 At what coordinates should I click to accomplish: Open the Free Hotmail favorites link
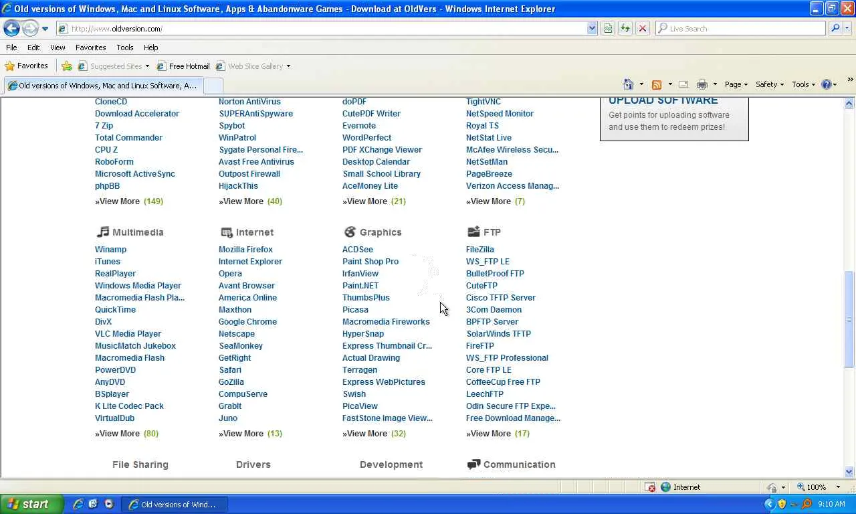coord(183,66)
